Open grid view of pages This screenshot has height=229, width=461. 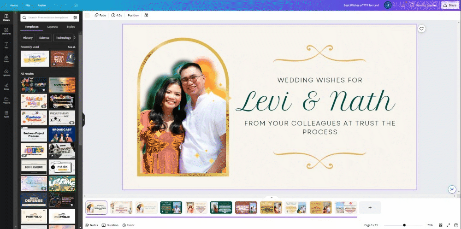(441, 225)
